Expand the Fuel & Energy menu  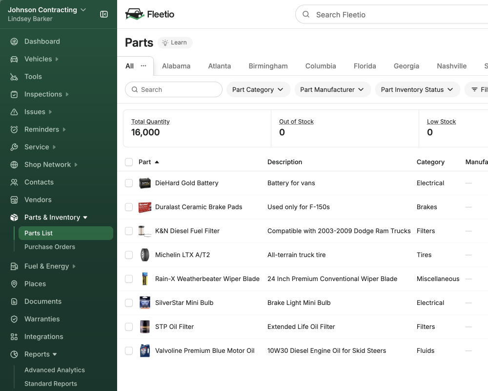(x=74, y=266)
